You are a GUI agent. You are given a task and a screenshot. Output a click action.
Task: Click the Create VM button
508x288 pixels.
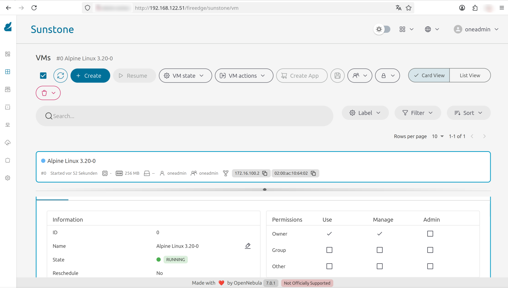pos(90,75)
